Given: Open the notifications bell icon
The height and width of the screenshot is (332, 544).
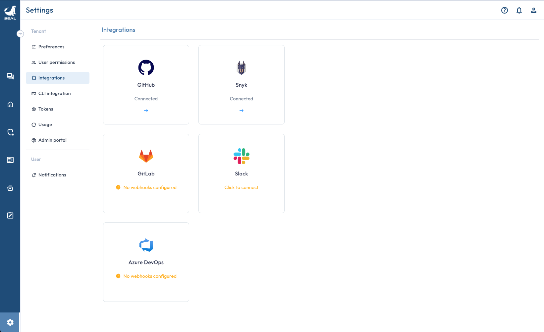Looking at the screenshot, I should coord(519,10).
